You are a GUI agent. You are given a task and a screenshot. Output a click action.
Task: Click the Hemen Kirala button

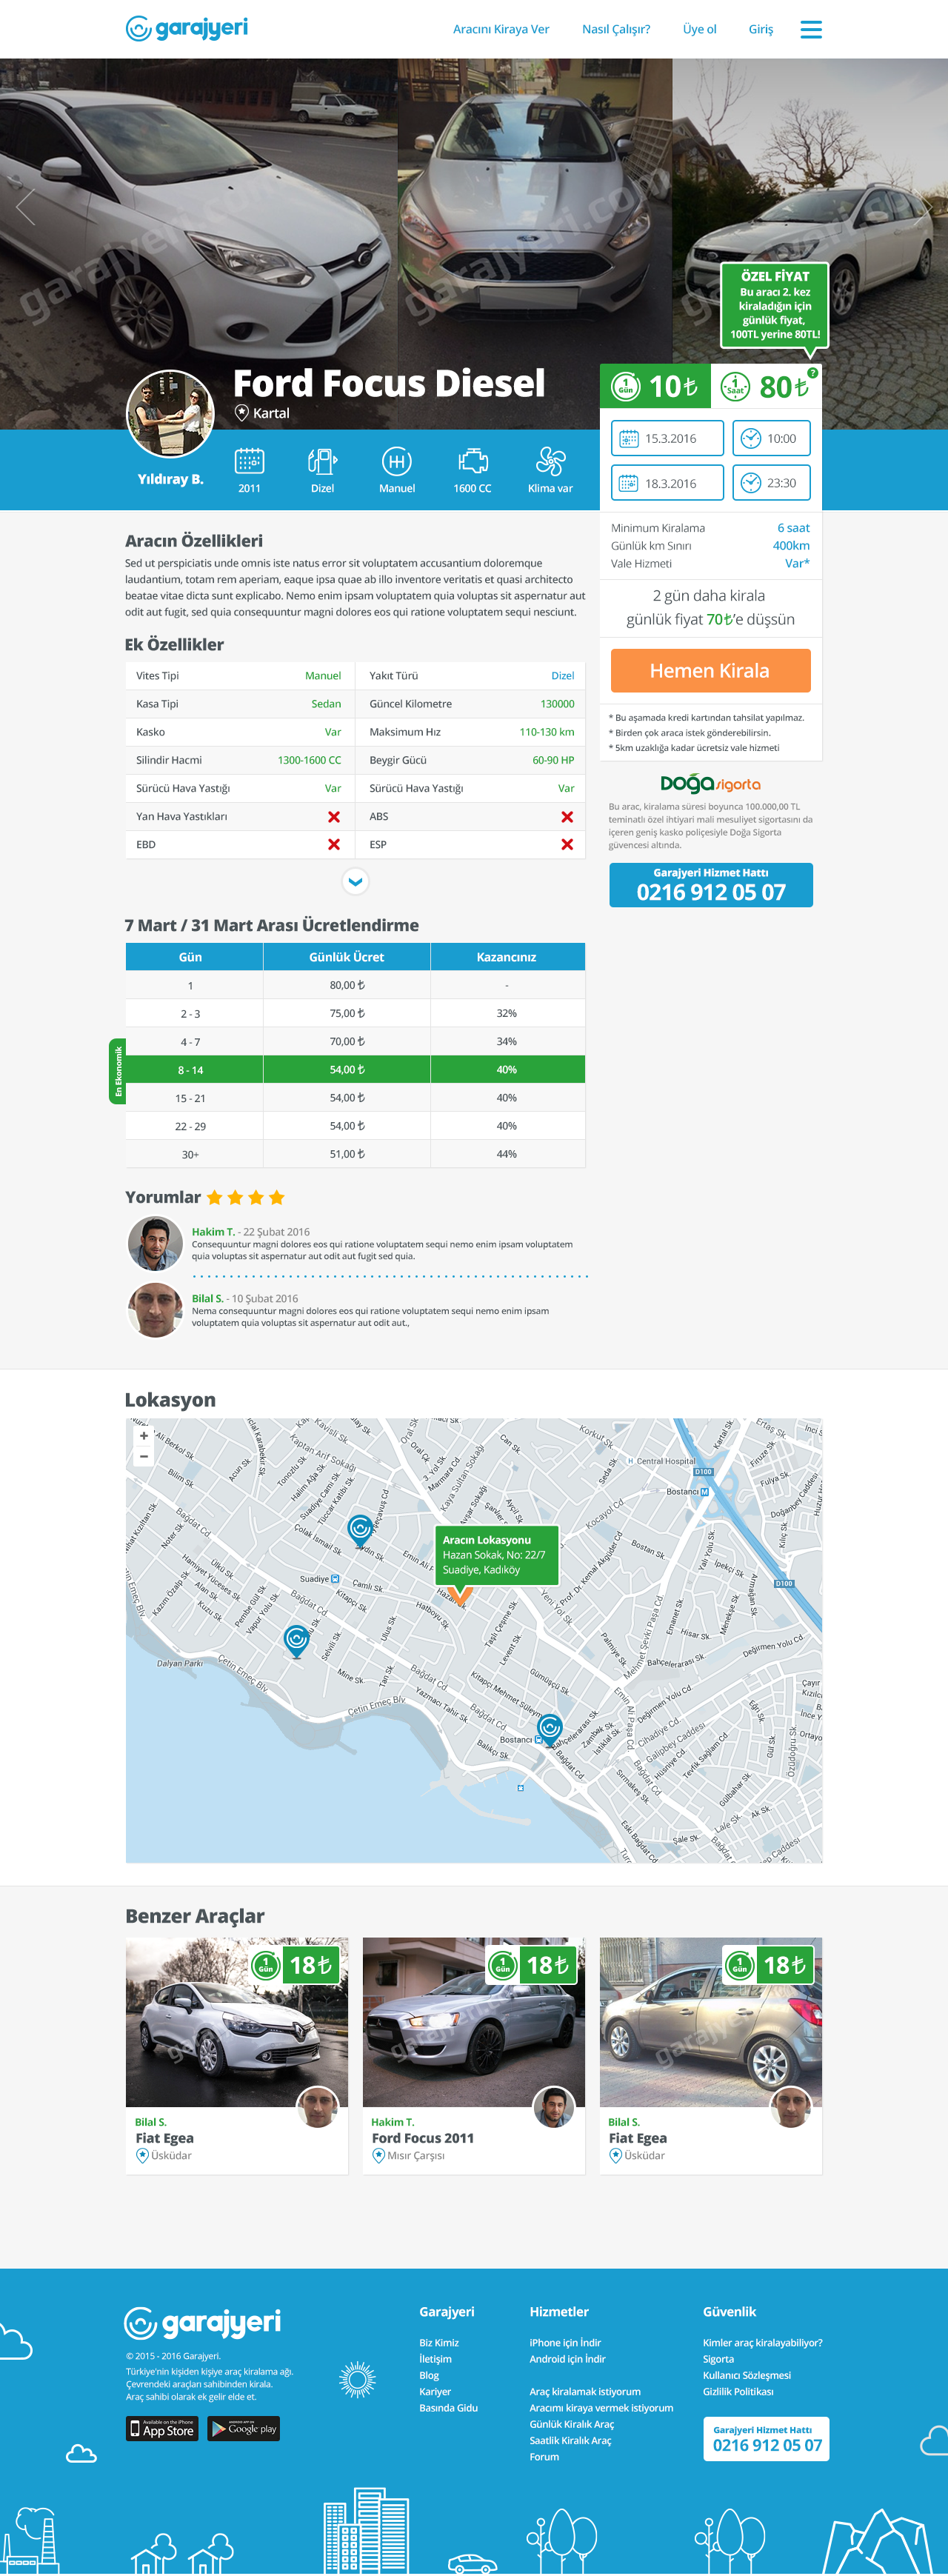pyautogui.click(x=710, y=670)
